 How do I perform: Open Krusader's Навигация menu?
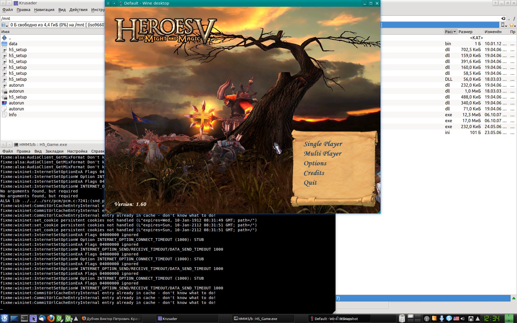pos(44,10)
